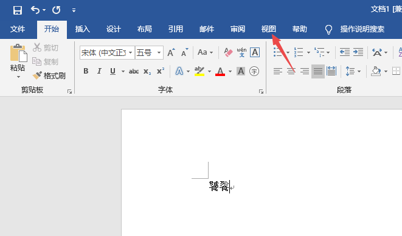Open the highlight color dropdown arrow
The image size is (402, 236).
tap(209, 71)
